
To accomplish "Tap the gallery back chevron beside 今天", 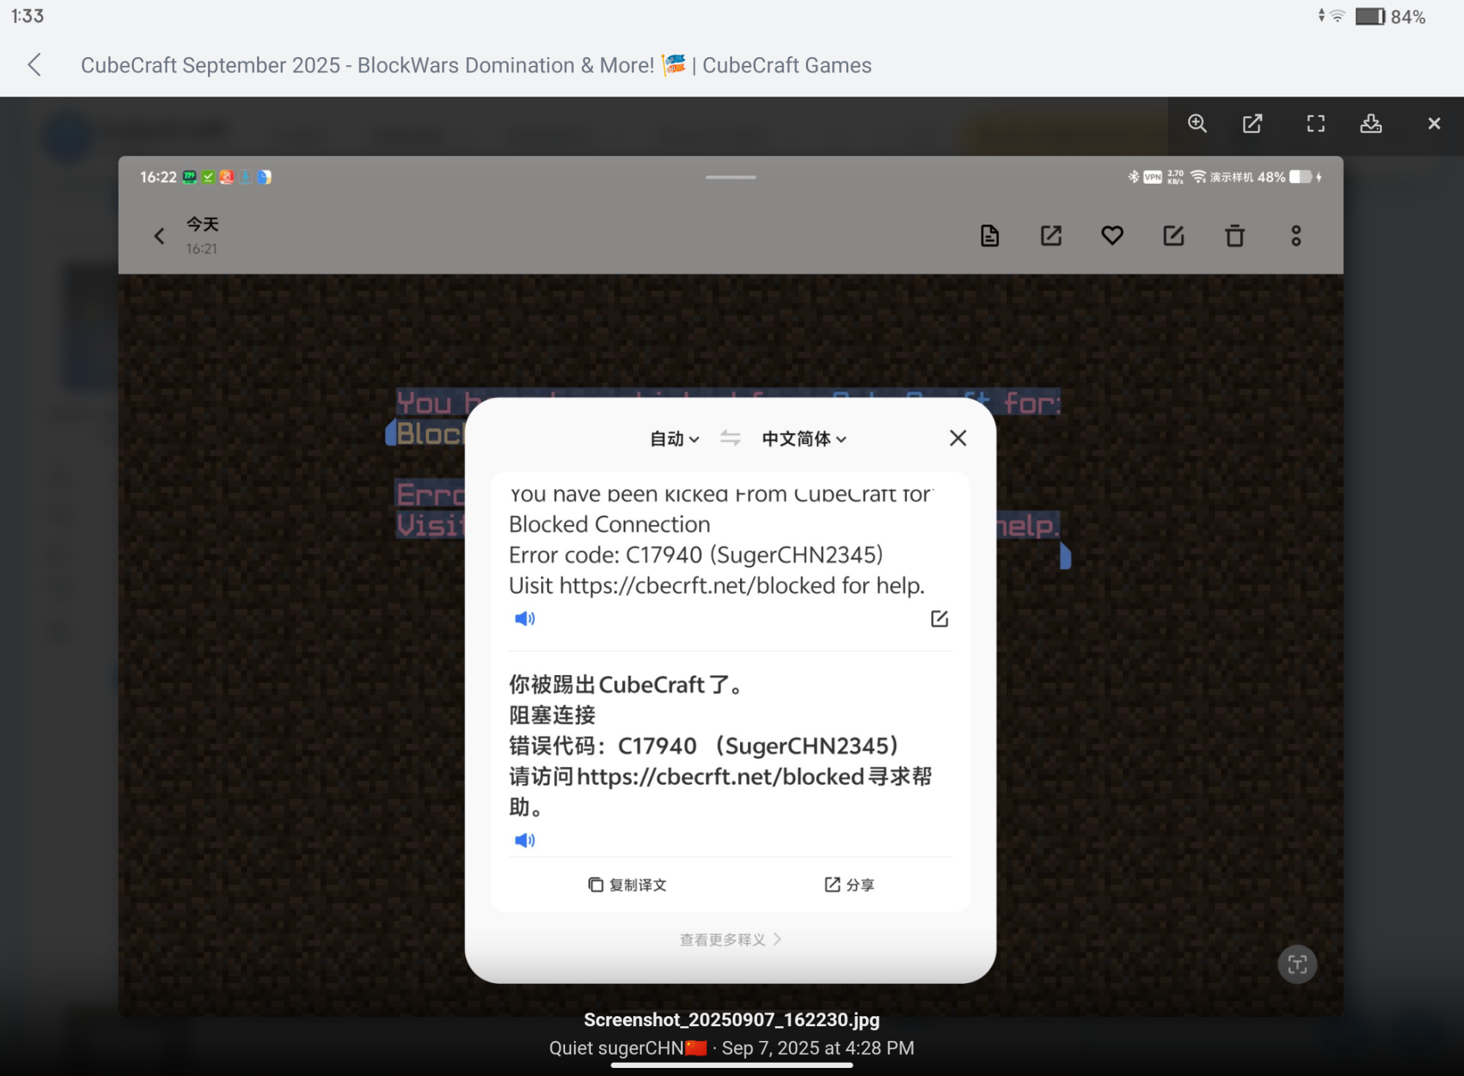I will coord(159,236).
